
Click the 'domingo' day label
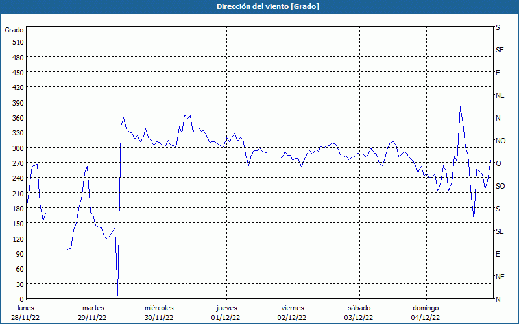pos(426,308)
